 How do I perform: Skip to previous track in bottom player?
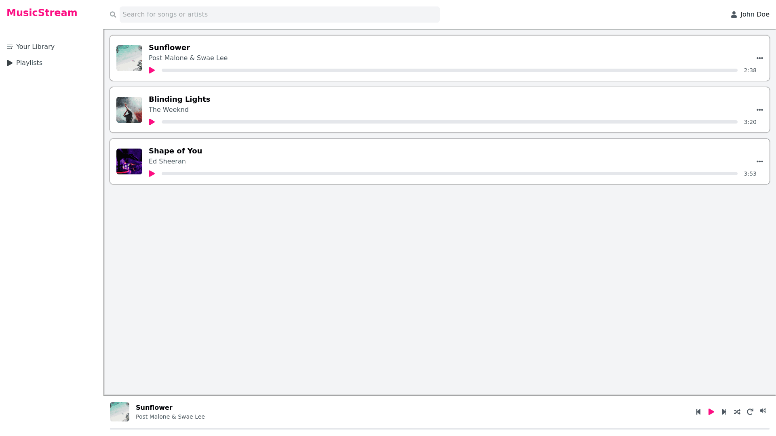click(x=698, y=412)
